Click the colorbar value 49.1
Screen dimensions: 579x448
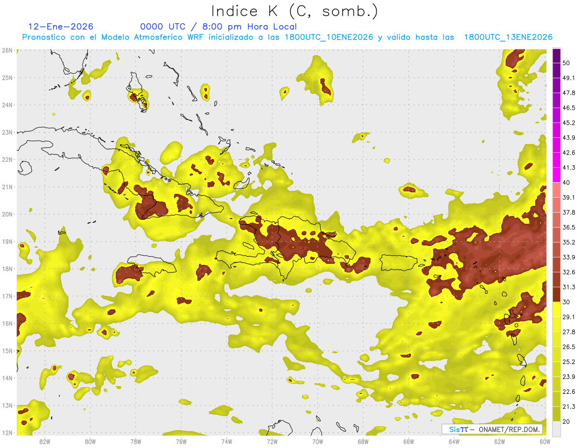[x=569, y=78]
